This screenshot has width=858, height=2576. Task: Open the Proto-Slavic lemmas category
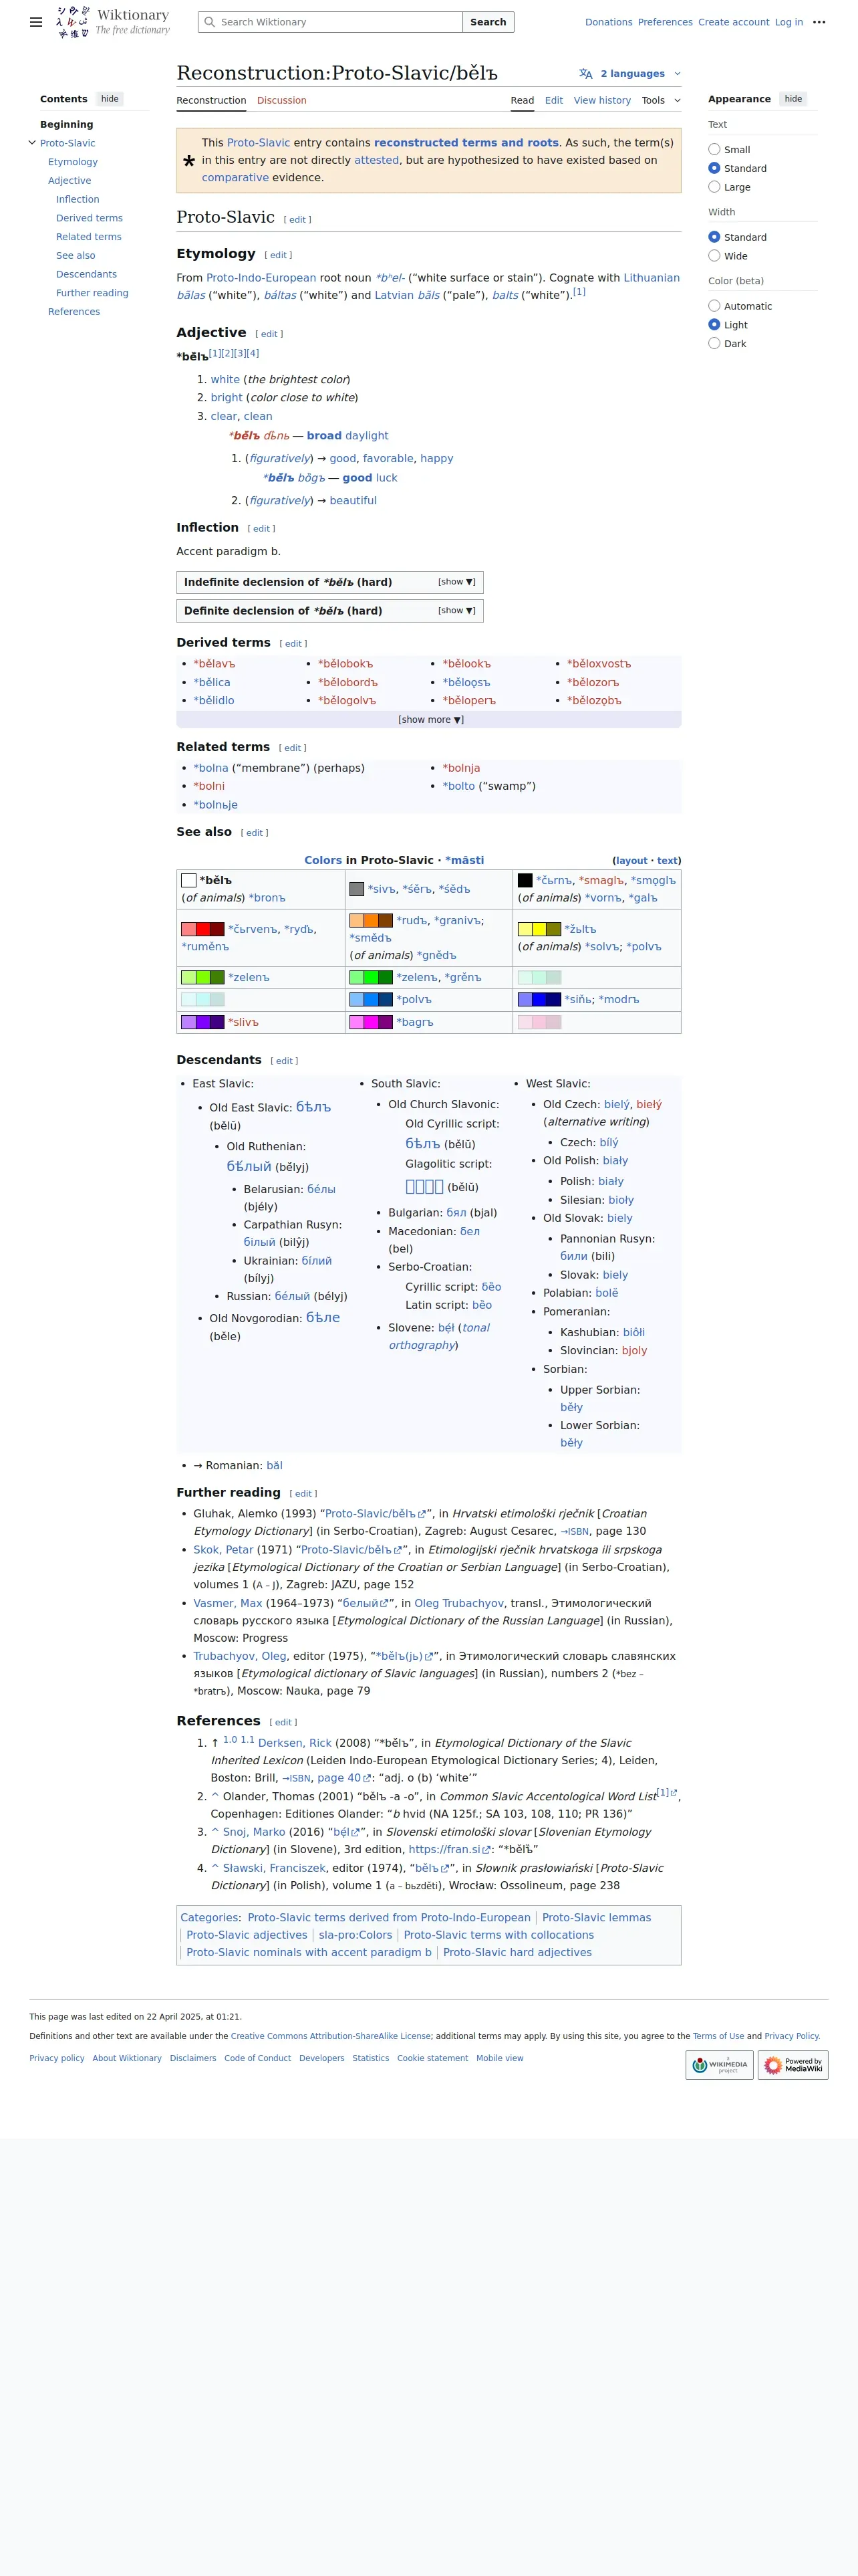coord(596,1918)
